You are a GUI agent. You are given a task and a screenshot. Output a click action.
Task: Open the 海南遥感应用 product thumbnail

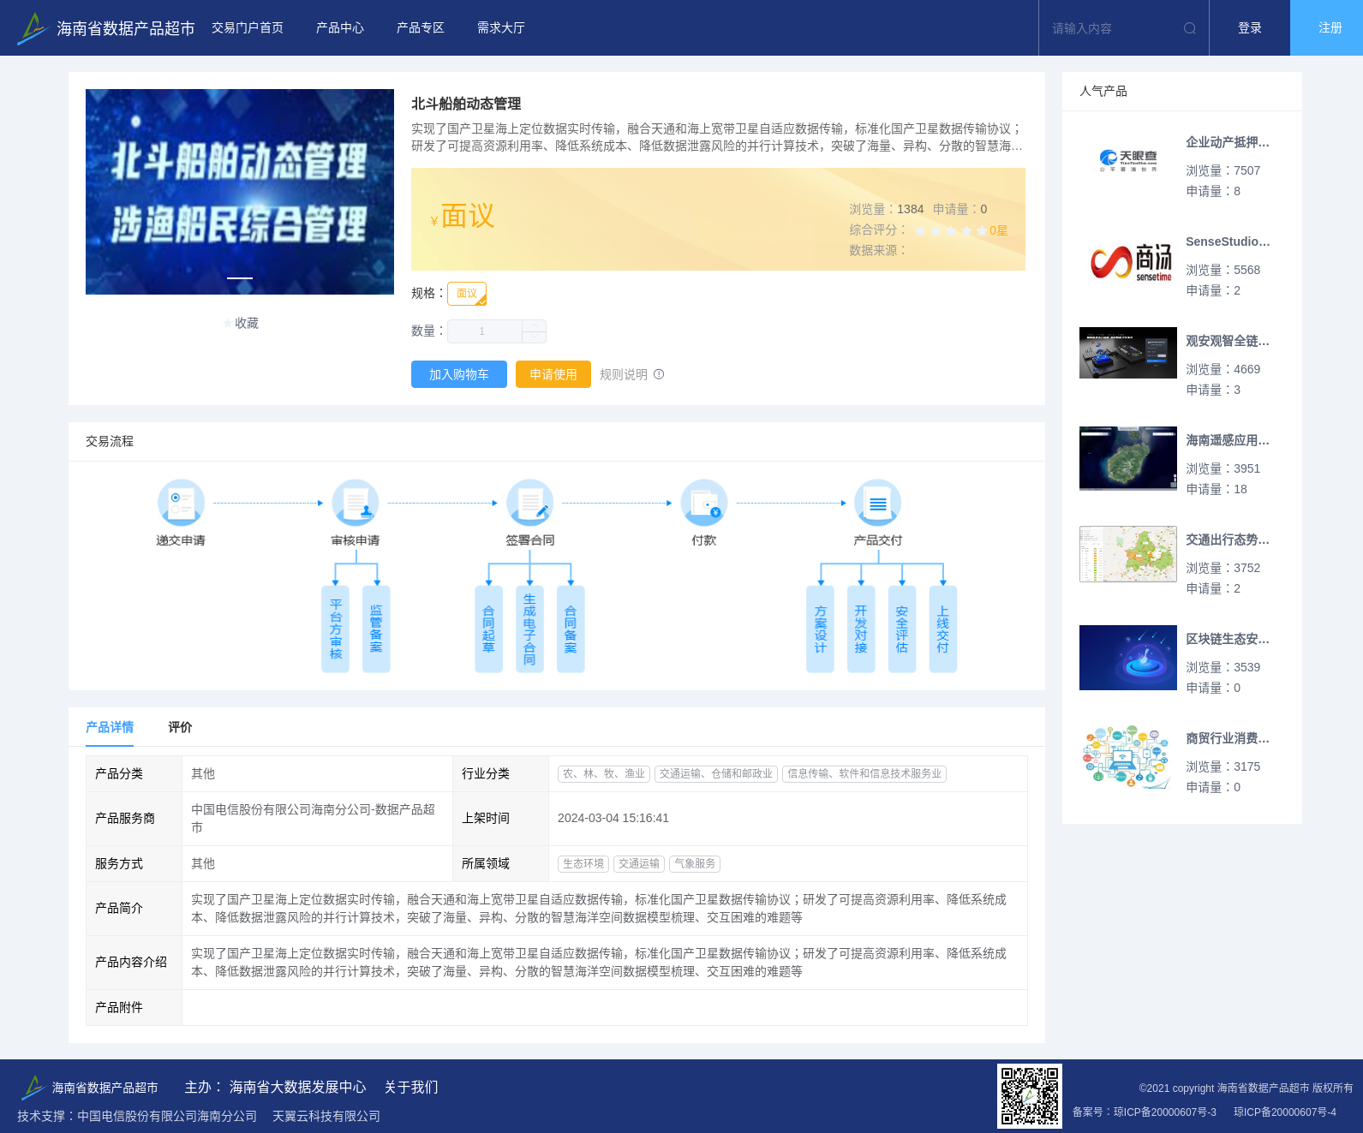1128,458
